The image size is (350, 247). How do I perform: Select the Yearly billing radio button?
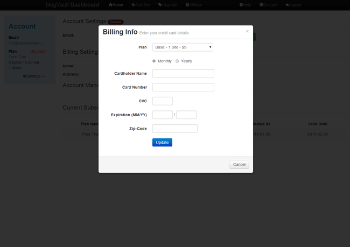177,61
